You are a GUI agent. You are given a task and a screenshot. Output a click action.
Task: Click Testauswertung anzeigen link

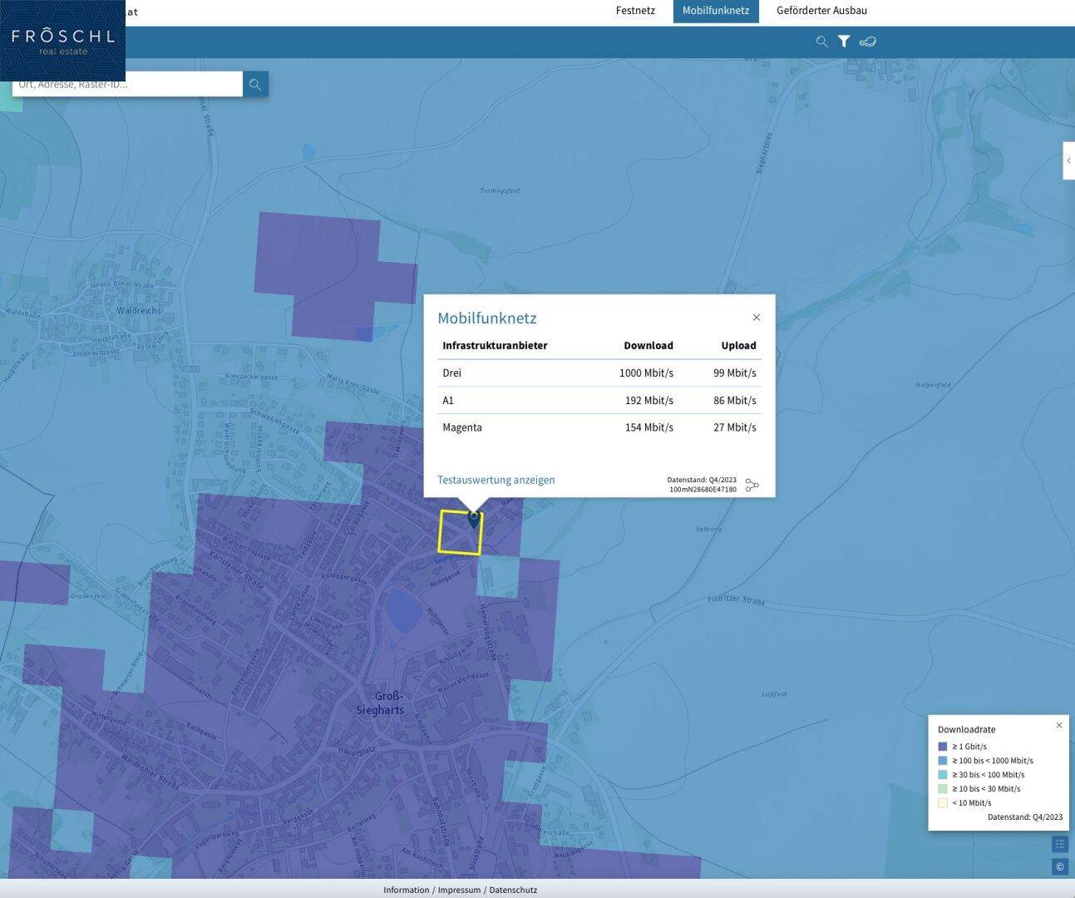coord(496,480)
